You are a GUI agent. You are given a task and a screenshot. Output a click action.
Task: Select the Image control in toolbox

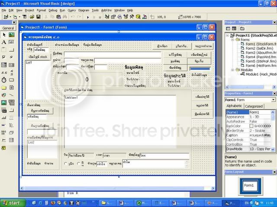click(x=4, y=103)
